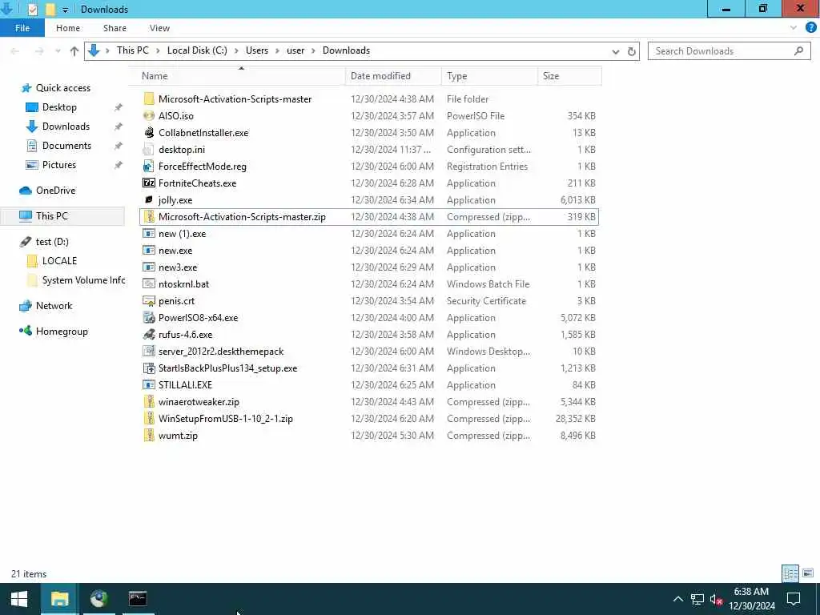Viewport: 820px width, 615px height.
Task: Click the Microsoft-Activation-Scripts-master folder icon
Action: tap(149, 98)
